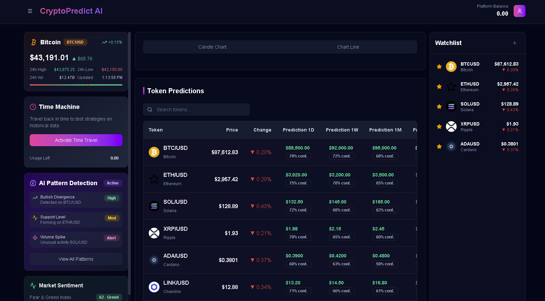Click the Cardano icon in Watchlist
545x301 pixels.
(451, 147)
